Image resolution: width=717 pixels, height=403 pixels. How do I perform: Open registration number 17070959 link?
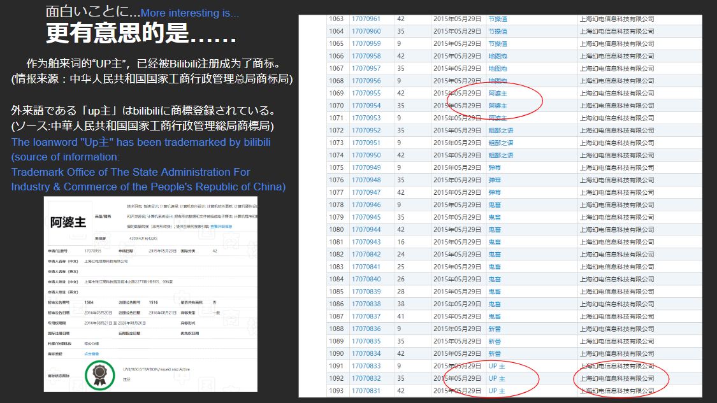click(x=366, y=43)
